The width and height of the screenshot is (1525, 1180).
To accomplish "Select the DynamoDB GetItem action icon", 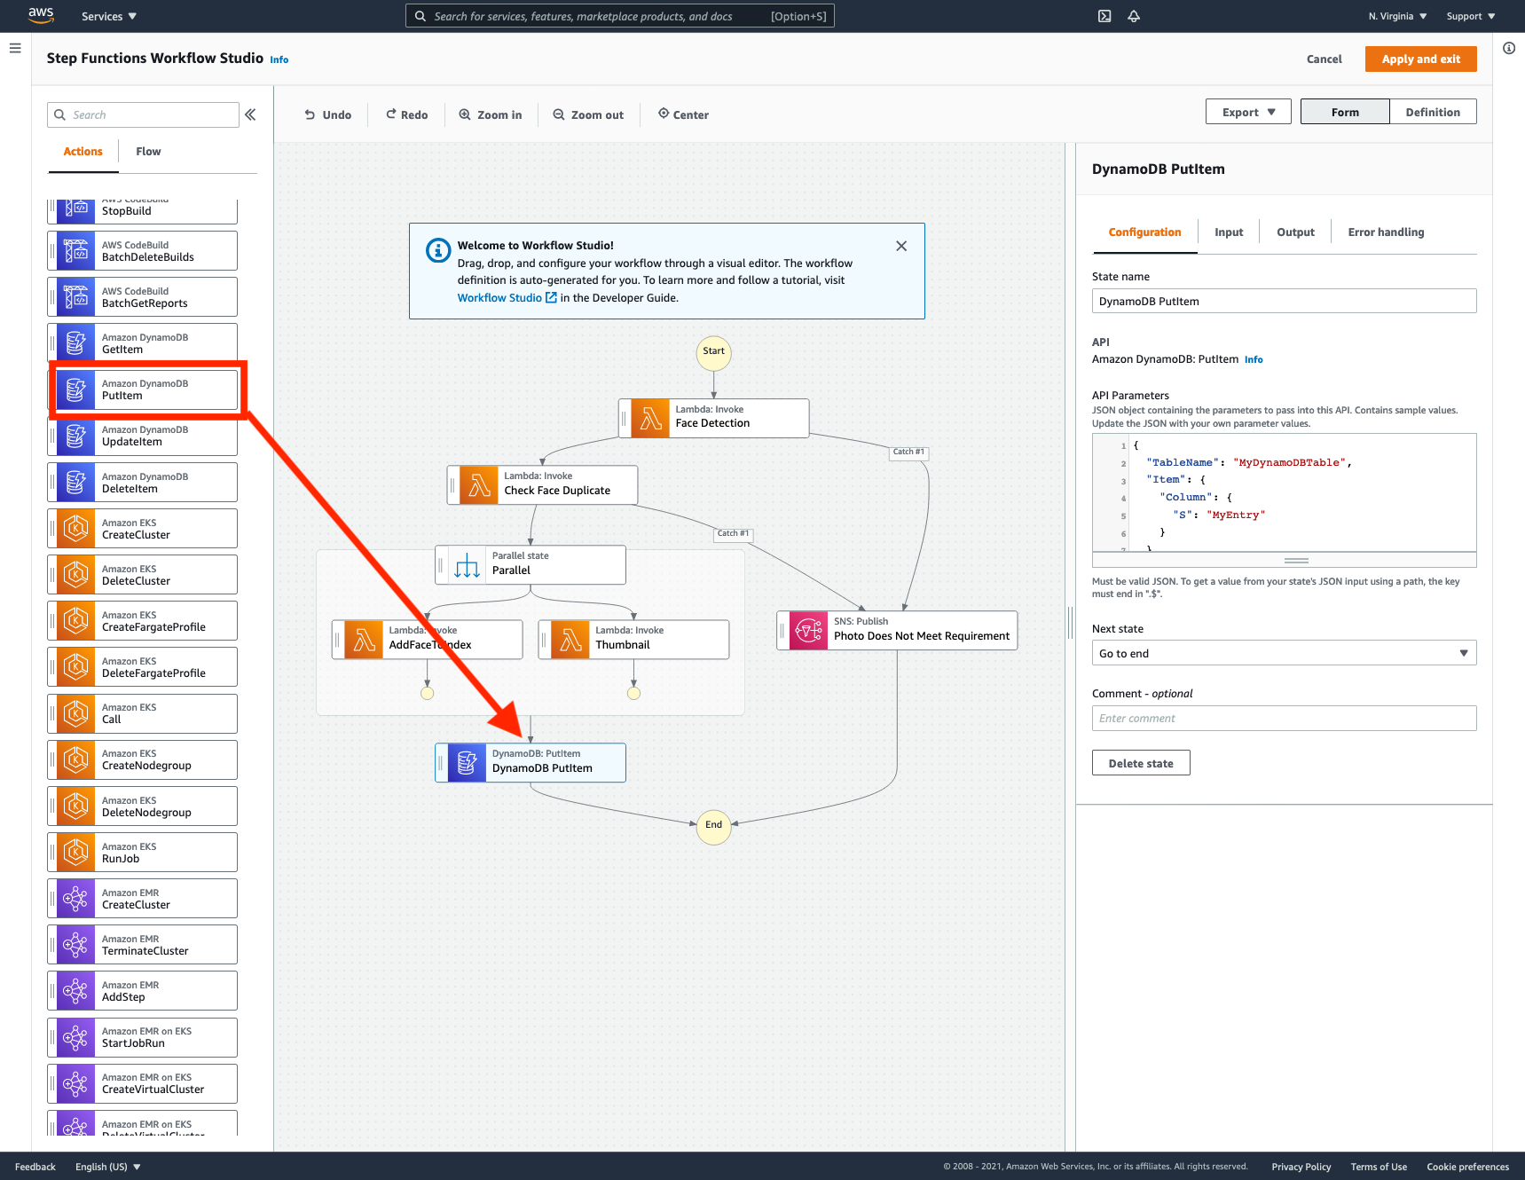I will (x=76, y=342).
